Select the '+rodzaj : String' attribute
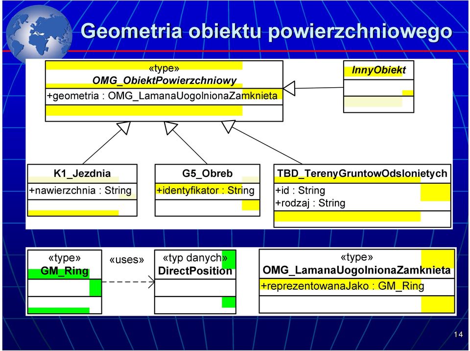 point(310,203)
